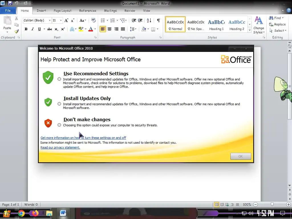
Task: Open Google Chrome from the taskbar
Action: point(21,213)
